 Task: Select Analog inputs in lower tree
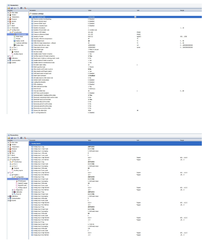[x=22, y=179]
